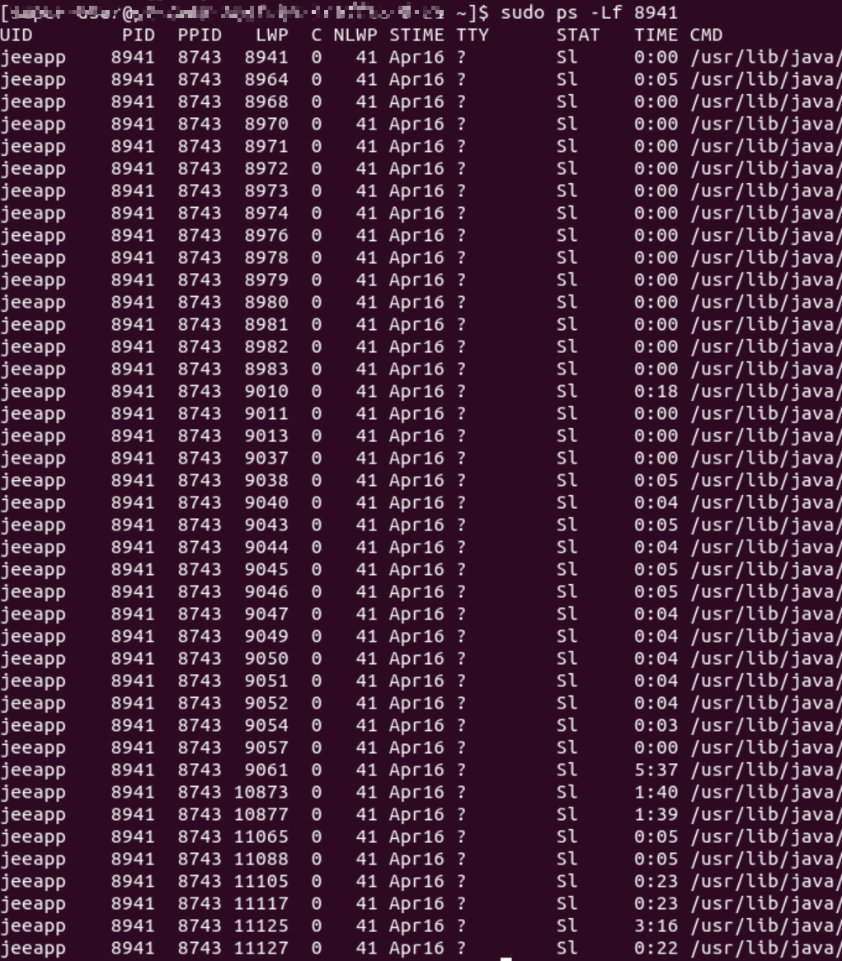Viewport: 842px width, 961px height.
Task: Click the time value 0:18
Action: [x=656, y=391]
